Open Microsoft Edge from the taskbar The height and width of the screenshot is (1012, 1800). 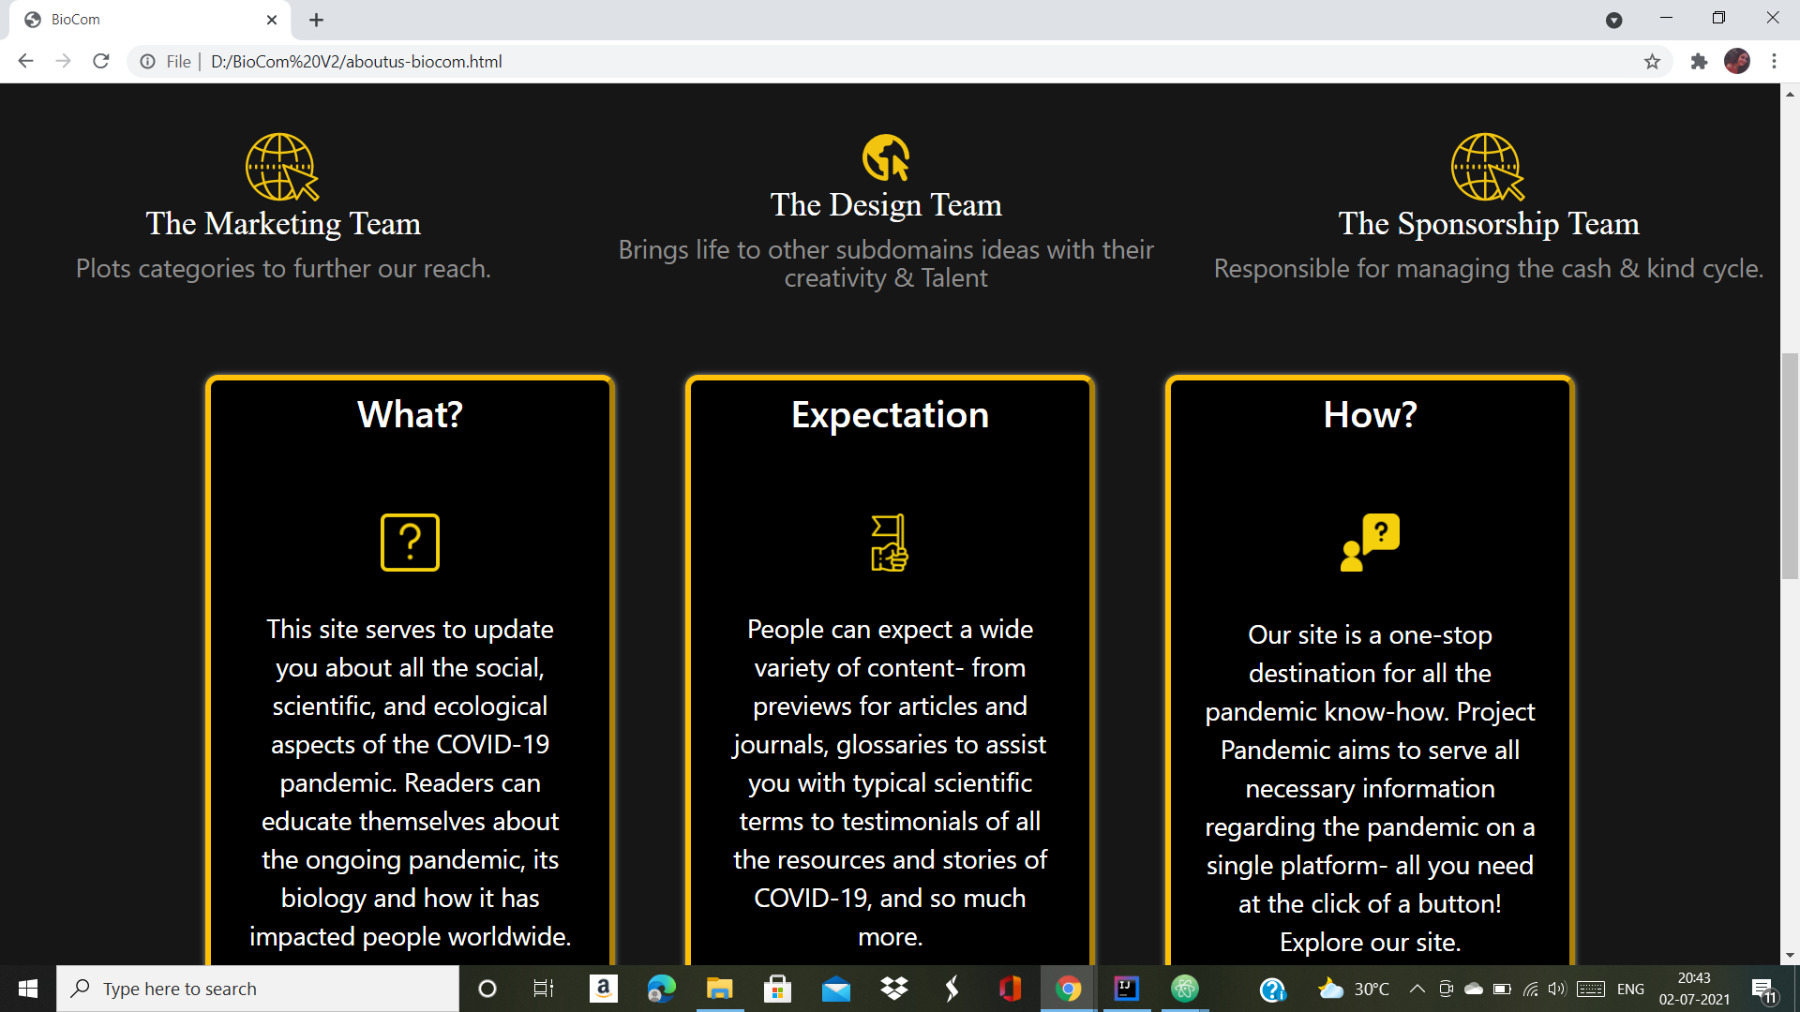[x=661, y=989]
